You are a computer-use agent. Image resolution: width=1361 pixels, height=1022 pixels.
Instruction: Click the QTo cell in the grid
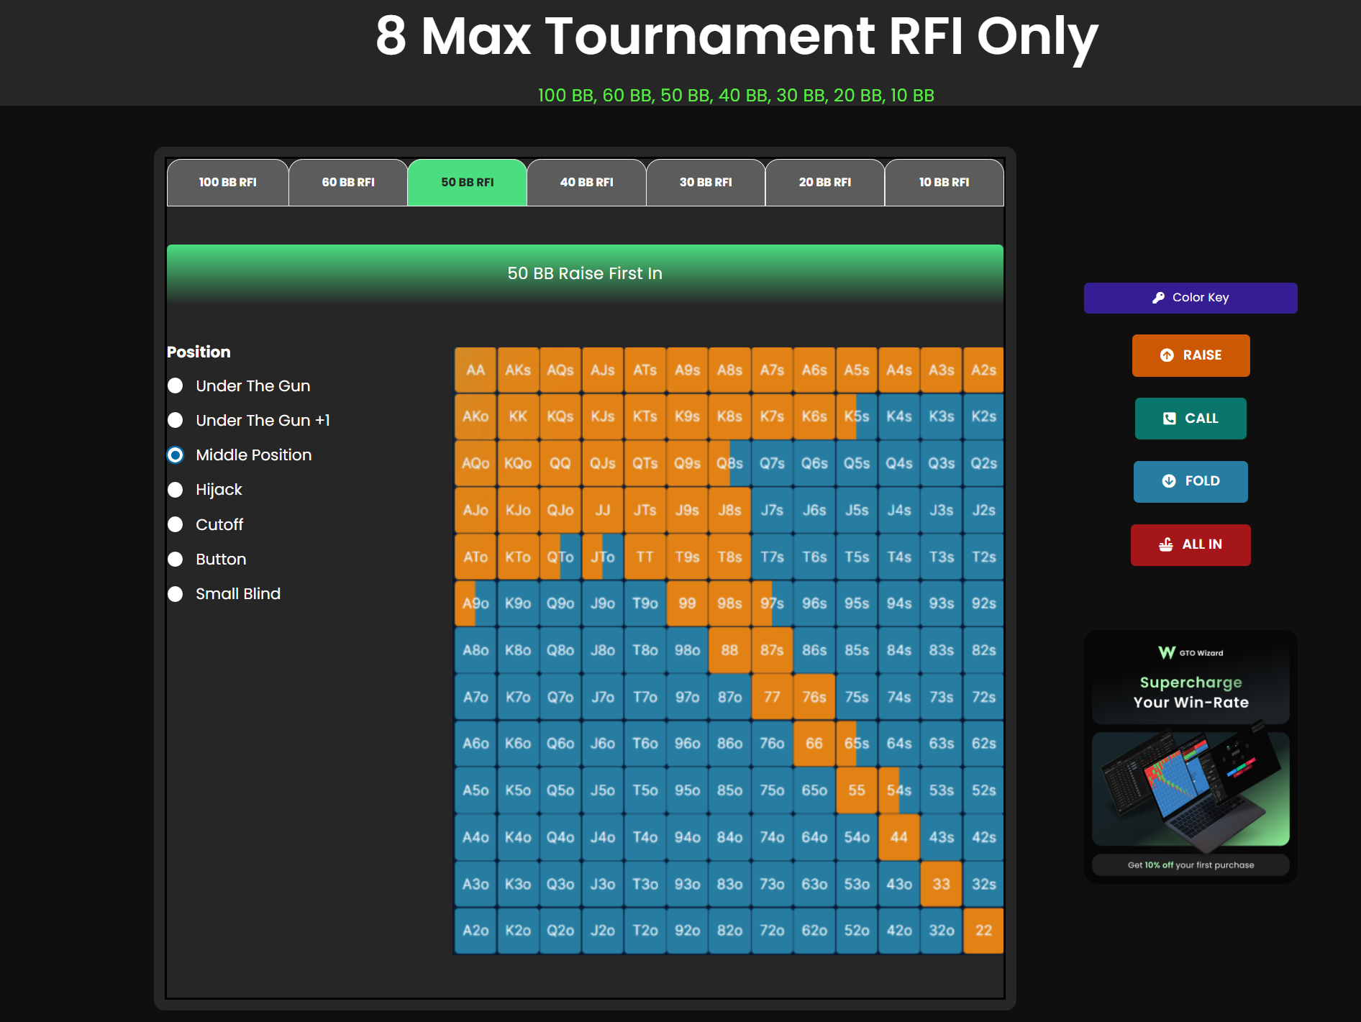coord(560,557)
